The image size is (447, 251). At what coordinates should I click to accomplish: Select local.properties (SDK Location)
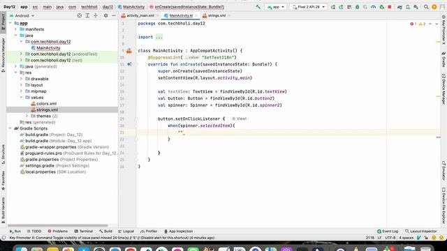[53, 172]
